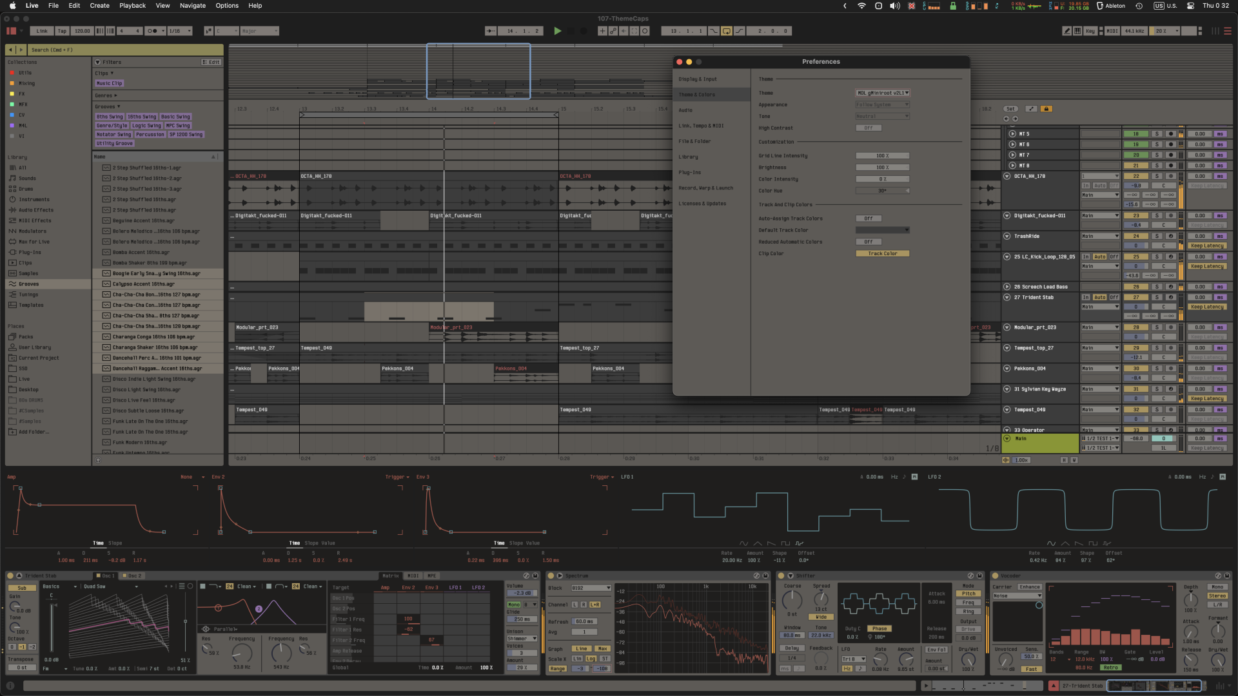Image resolution: width=1238 pixels, height=696 pixels.
Task: Enable Auto-Assign Track Colors
Action: 869,218
